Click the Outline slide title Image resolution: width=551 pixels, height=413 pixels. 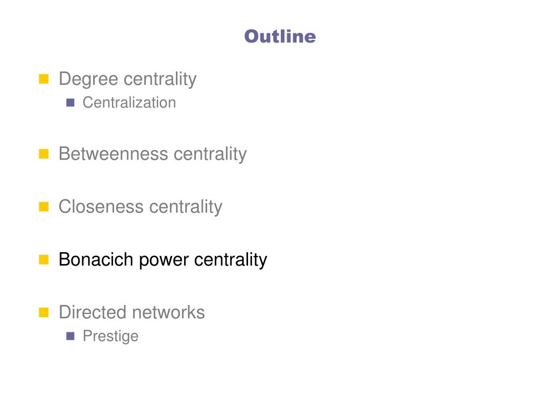280,37
